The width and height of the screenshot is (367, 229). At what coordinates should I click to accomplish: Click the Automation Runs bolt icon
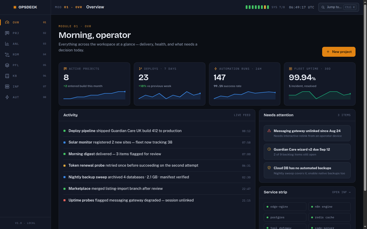point(215,69)
